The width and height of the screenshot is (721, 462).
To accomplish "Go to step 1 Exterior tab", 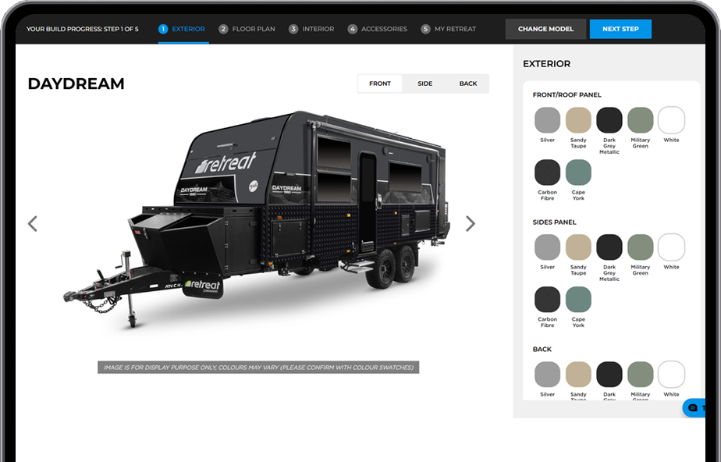I will click(182, 29).
